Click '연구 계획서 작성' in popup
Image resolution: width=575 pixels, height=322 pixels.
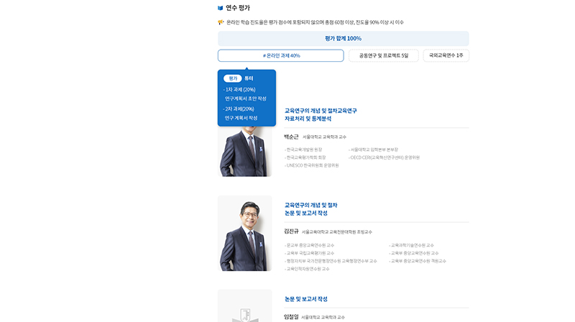click(241, 118)
